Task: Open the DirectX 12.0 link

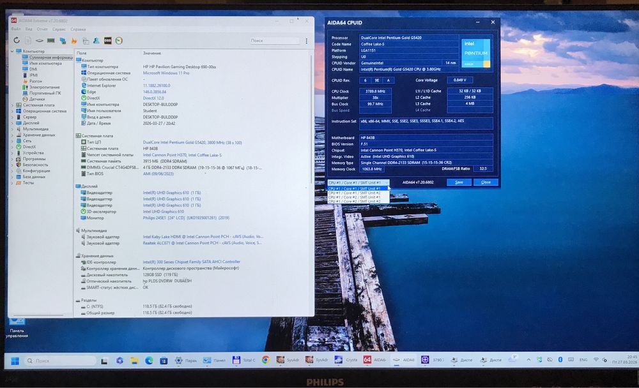Action: [153, 98]
